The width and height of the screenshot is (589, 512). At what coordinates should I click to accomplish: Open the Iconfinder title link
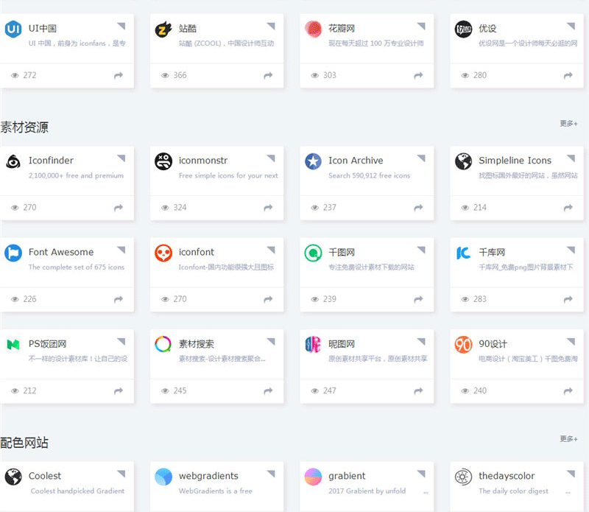click(x=51, y=161)
